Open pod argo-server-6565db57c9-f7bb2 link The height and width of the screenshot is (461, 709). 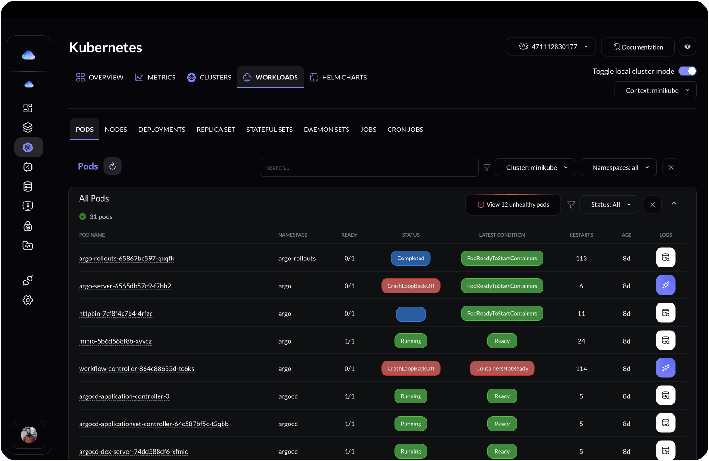[x=125, y=286]
